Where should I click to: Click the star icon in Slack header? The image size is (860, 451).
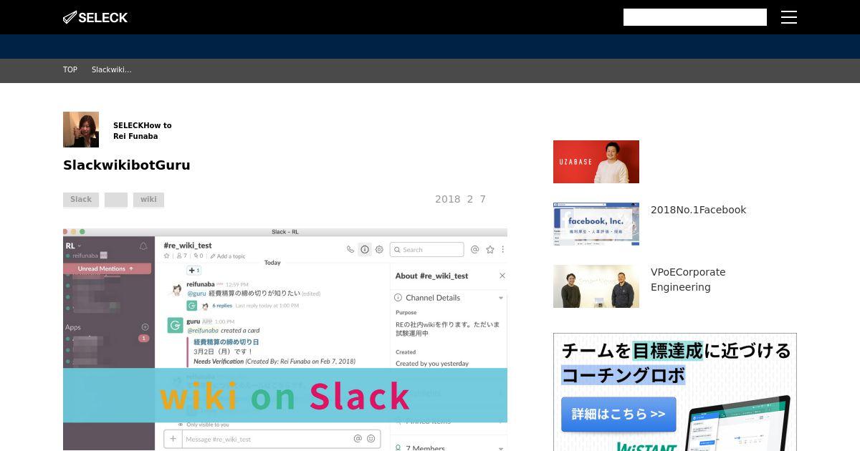490,249
